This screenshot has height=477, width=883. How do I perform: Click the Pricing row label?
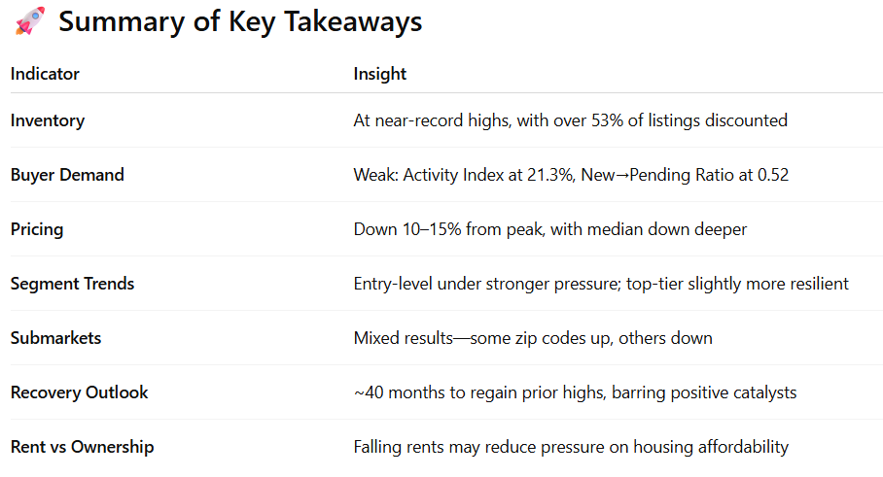[37, 229]
